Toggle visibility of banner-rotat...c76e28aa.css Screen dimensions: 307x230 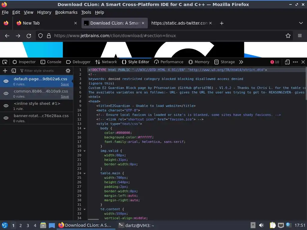click(x=6, y=118)
